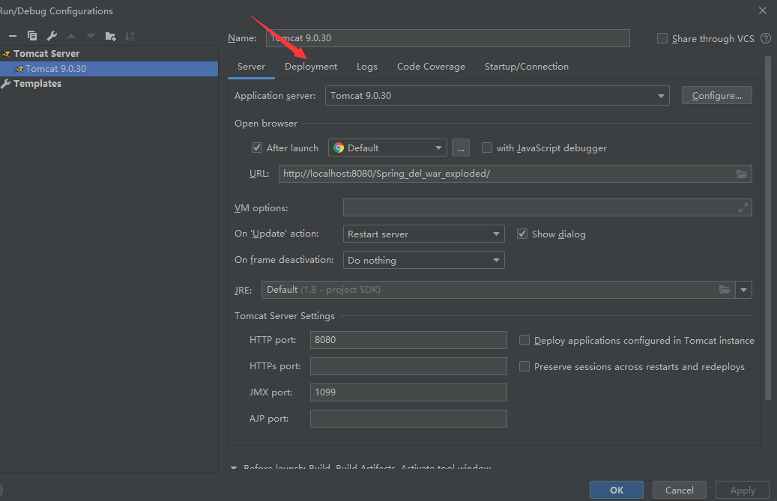Switch to the Code Coverage tab
This screenshot has height=501, width=777.
click(431, 67)
